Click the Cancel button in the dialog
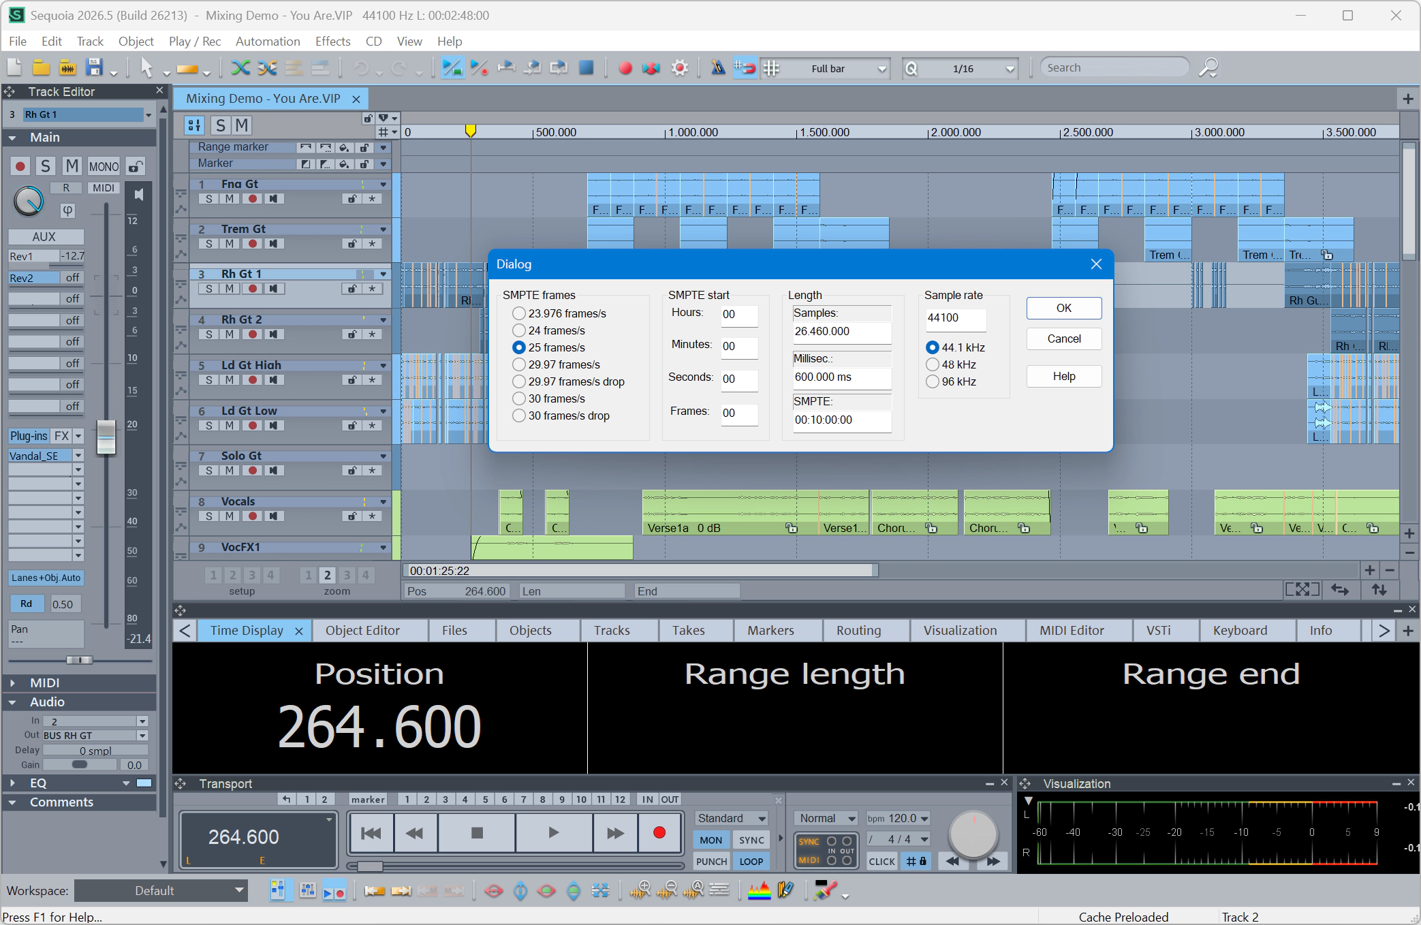The image size is (1421, 925). click(1063, 339)
